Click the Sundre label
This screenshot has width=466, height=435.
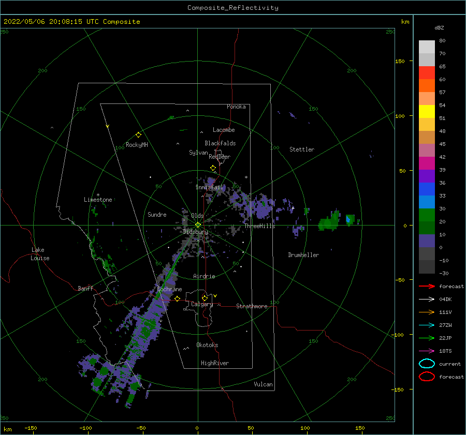pos(157,215)
